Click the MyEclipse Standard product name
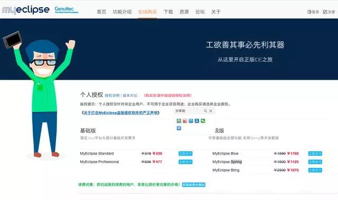338x200 pixels. (x=97, y=154)
